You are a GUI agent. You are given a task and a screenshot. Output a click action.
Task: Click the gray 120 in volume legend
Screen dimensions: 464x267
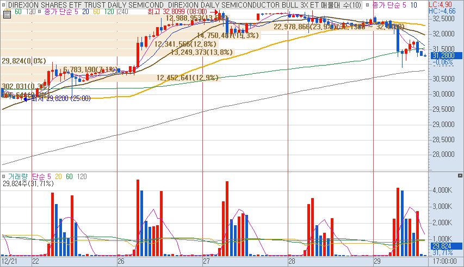(x=82, y=176)
